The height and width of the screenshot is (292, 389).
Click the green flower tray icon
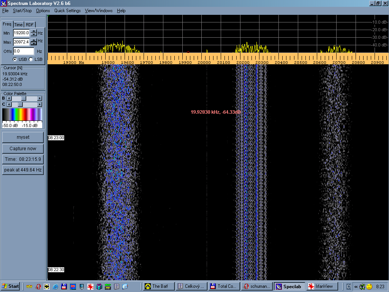[362, 287]
